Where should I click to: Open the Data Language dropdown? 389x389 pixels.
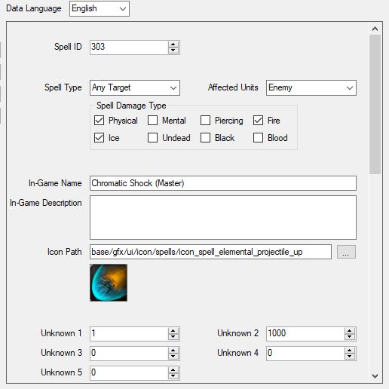[x=100, y=8]
